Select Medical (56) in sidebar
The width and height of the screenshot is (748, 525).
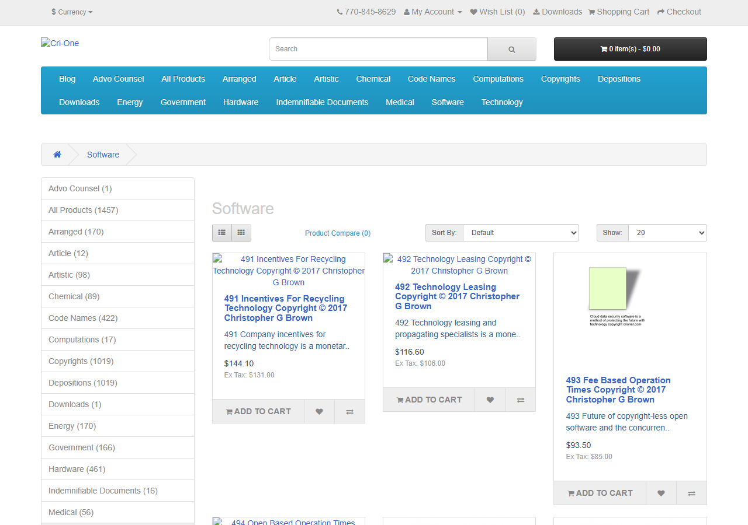tap(117, 512)
